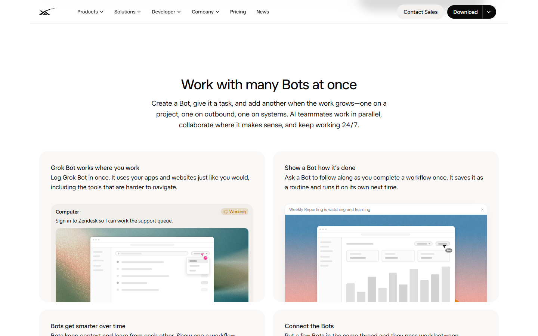Open the News page
The image size is (538, 336).
pyautogui.click(x=263, y=12)
